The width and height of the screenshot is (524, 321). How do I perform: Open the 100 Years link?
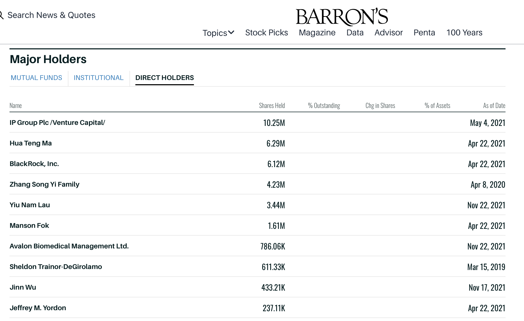tap(464, 32)
